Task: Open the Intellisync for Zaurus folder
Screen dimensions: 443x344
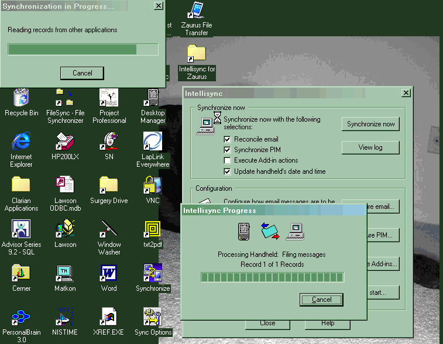Action: (x=196, y=54)
